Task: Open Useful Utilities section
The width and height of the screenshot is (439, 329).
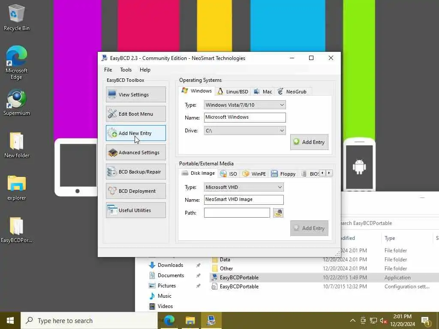Action: click(x=136, y=210)
